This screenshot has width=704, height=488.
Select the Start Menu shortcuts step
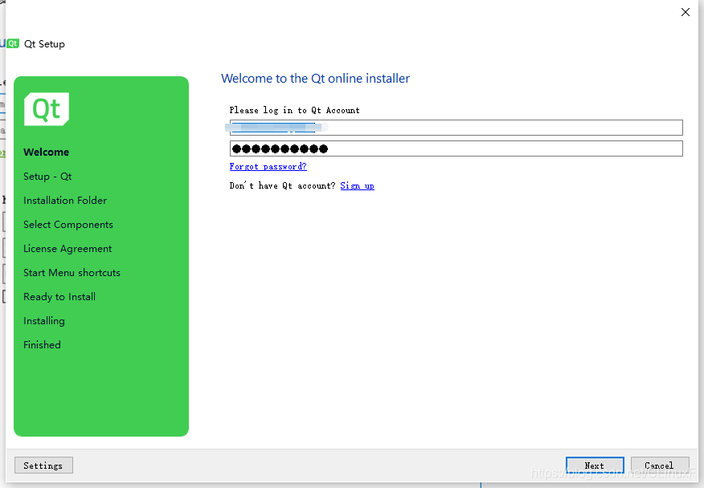(72, 273)
